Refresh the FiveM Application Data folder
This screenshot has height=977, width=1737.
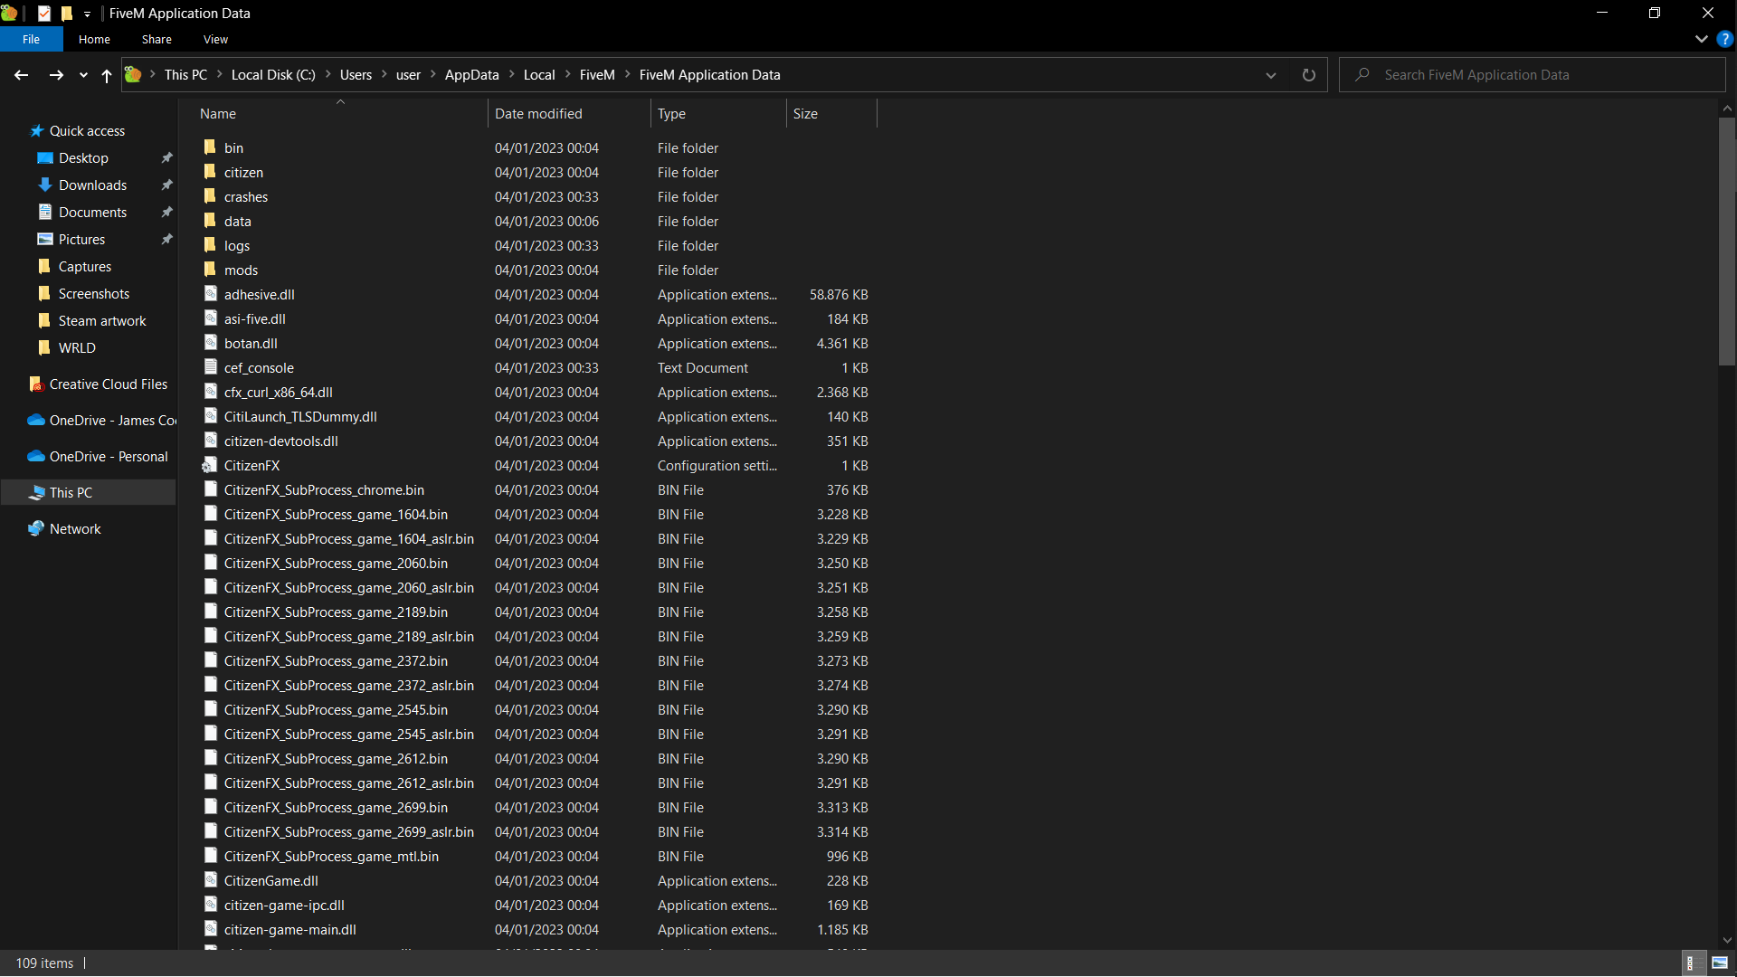[1308, 75]
